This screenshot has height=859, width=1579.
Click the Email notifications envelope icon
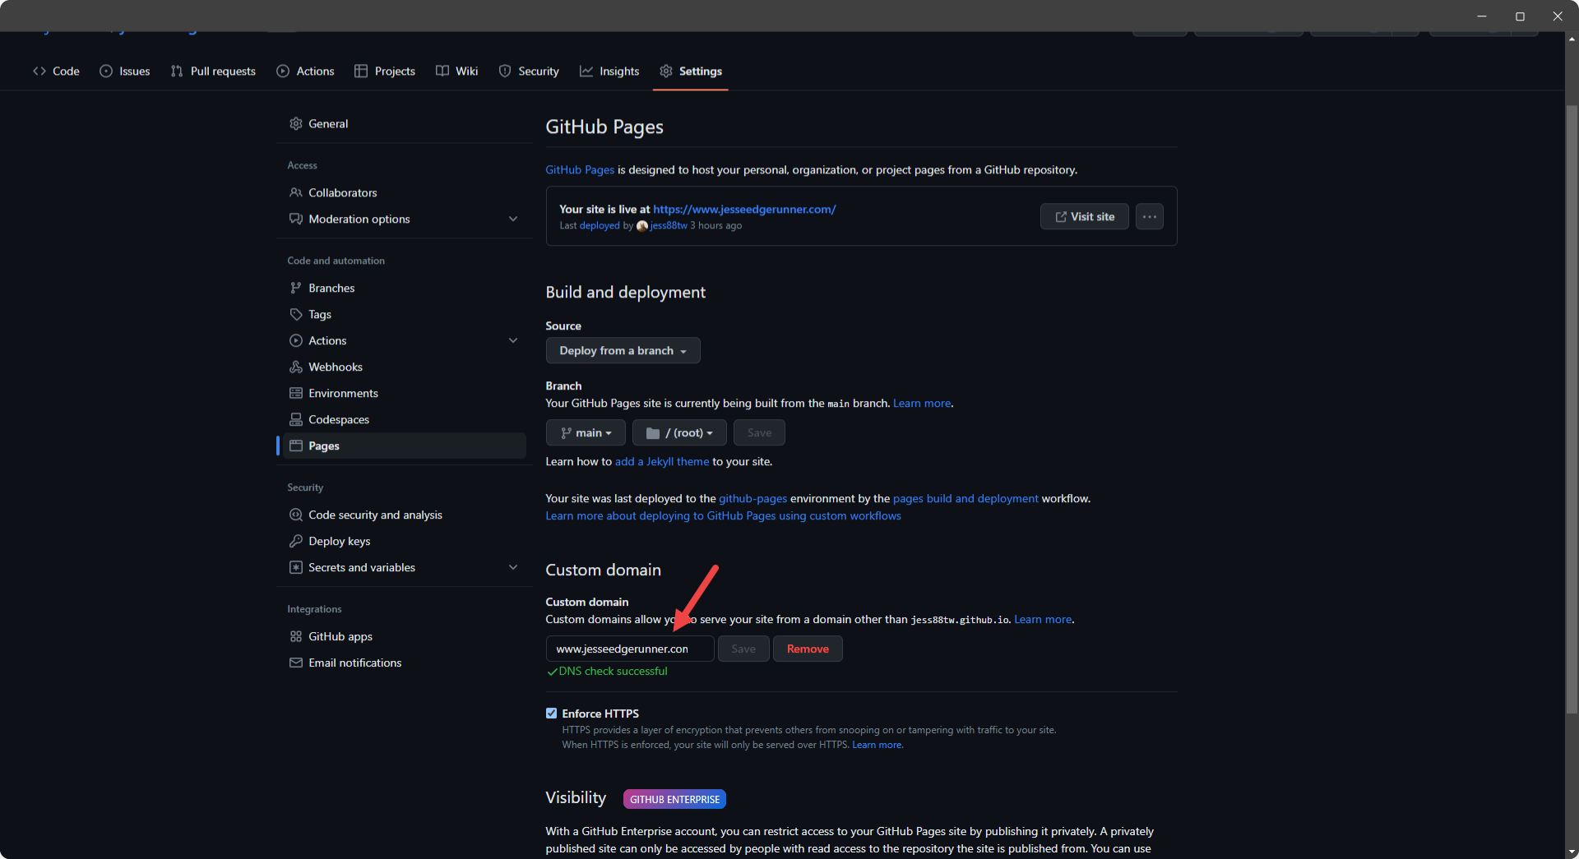pyautogui.click(x=296, y=663)
